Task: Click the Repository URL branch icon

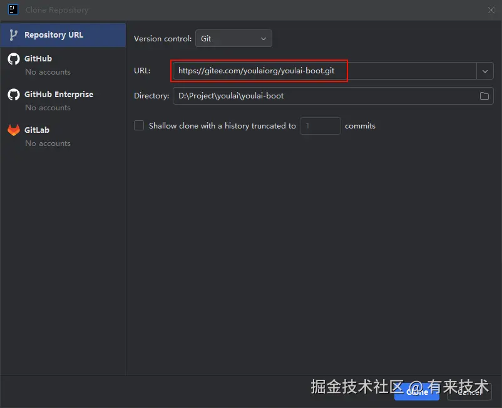Action: [13, 35]
